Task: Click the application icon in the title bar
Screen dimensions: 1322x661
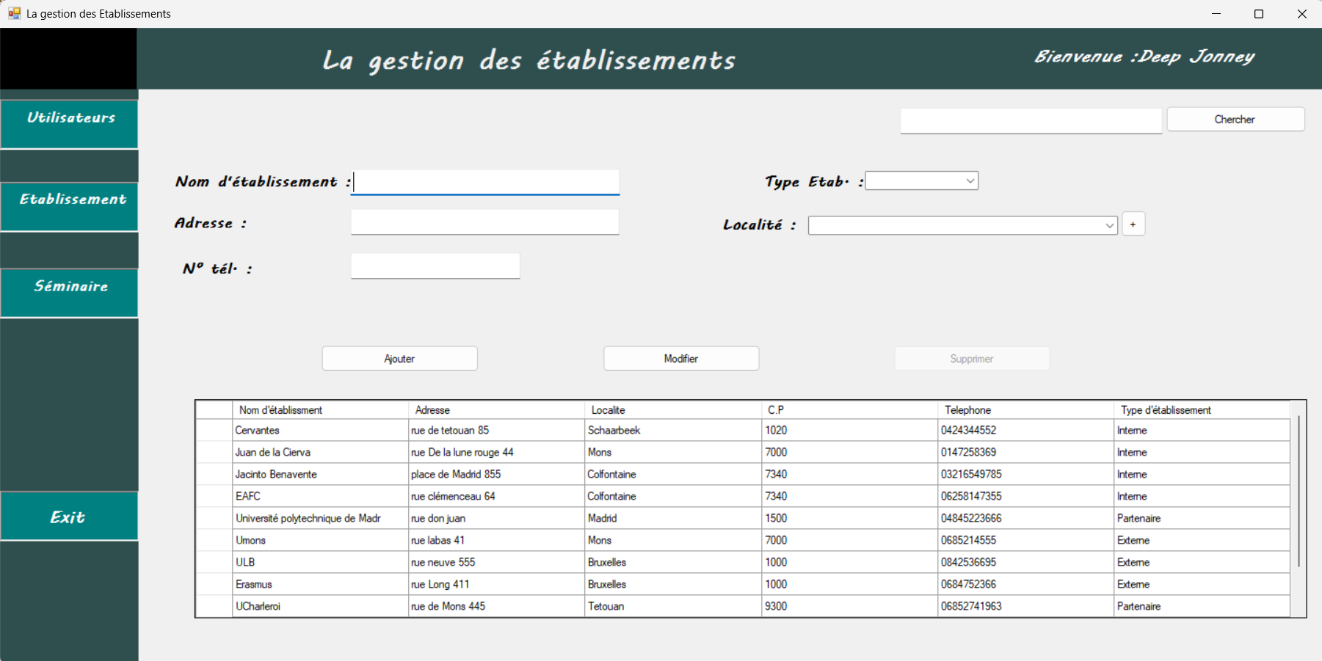Action: (x=14, y=13)
